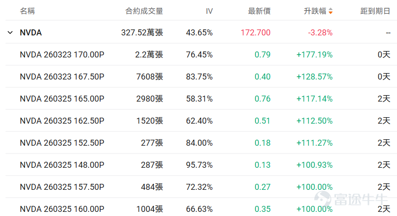Click 2天 expiry in 165.00P row
Viewport: 397px width, 216px height.
[x=384, y=99]
